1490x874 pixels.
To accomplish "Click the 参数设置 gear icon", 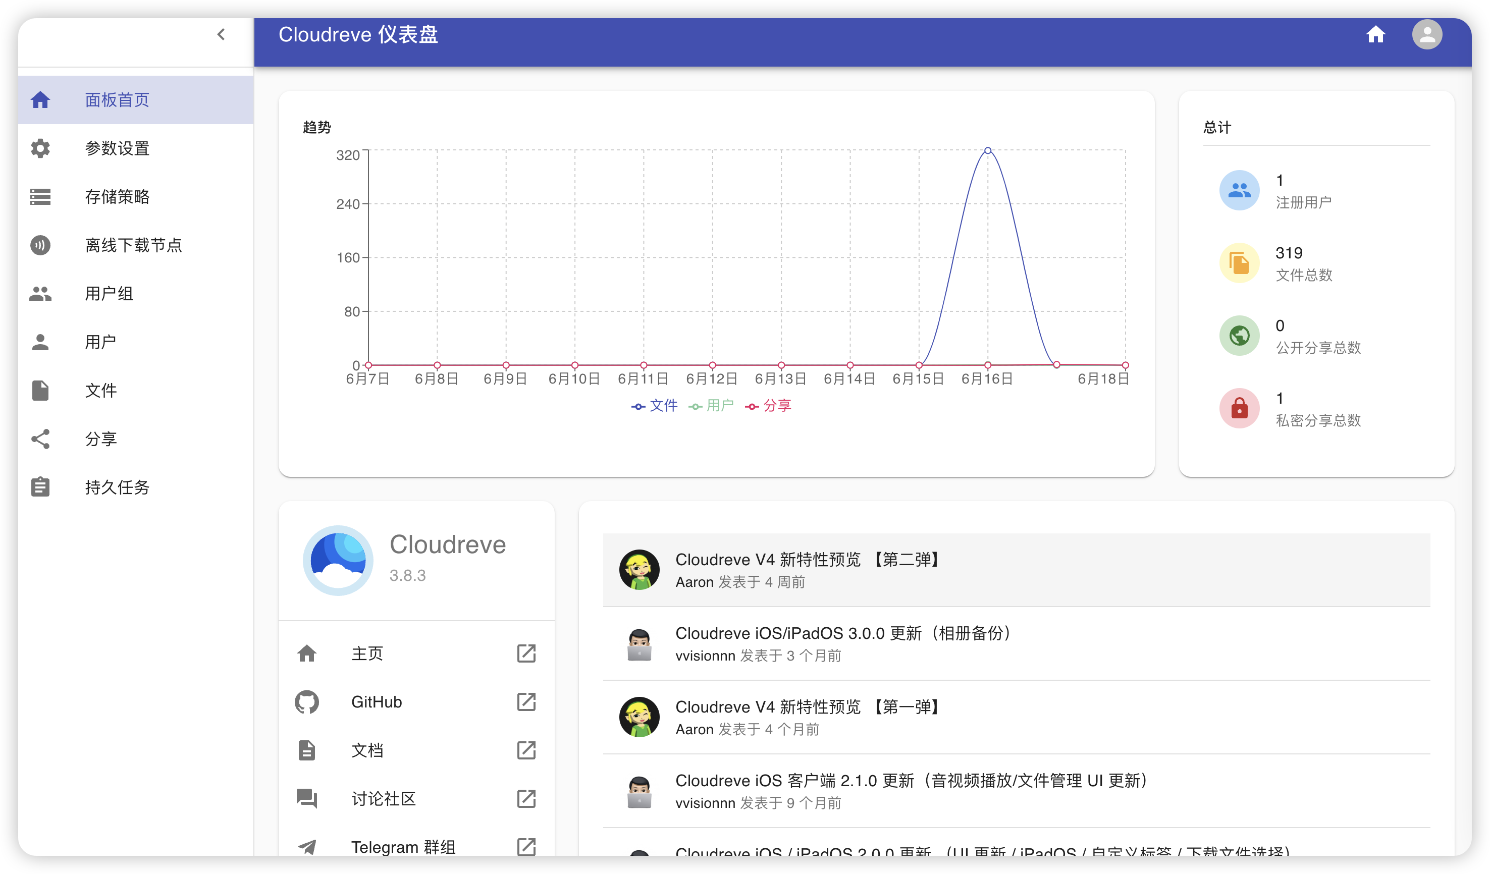I will point(40,148).
